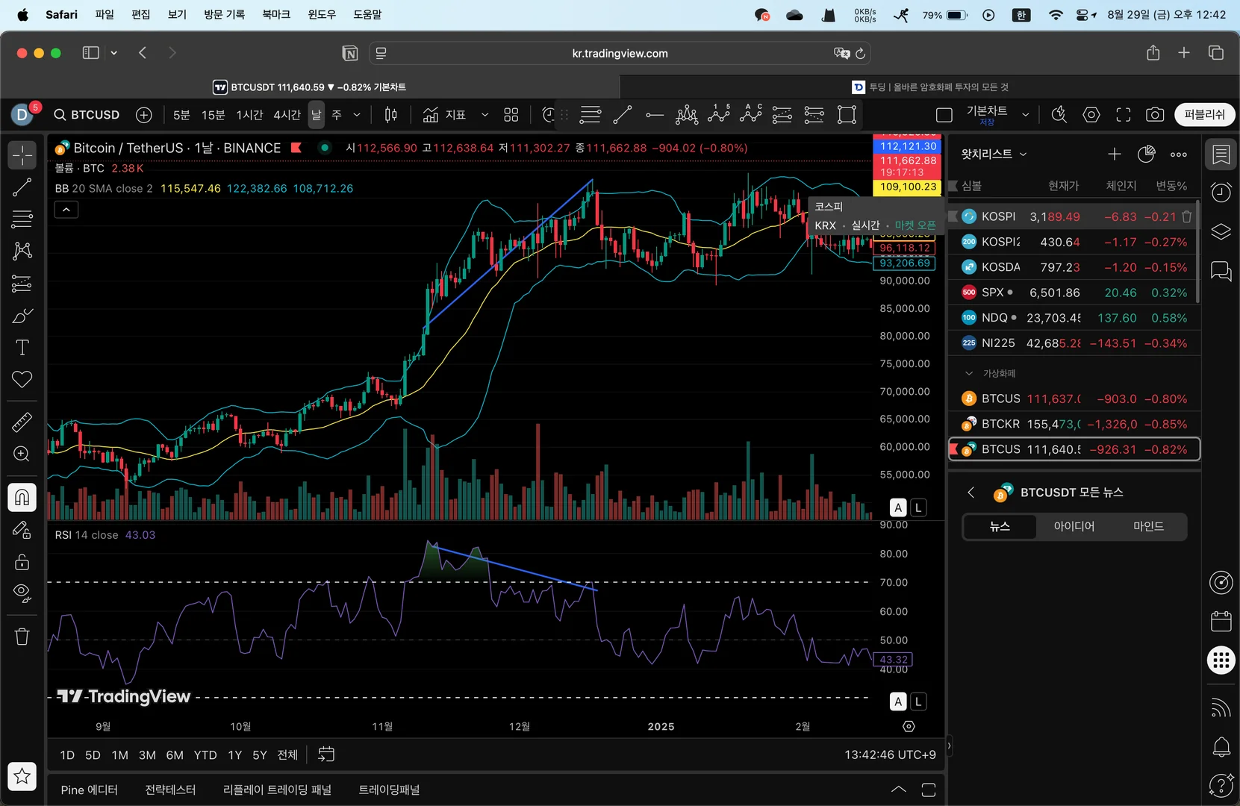Toggle lock all drawings icon
Screen dimensions: 1240x806
tap(22, 562)
